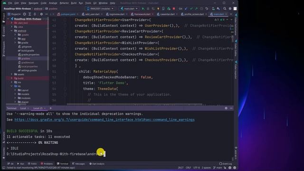Open Problems tool window button
Screen dimensions: 304x171
(47, 164)
